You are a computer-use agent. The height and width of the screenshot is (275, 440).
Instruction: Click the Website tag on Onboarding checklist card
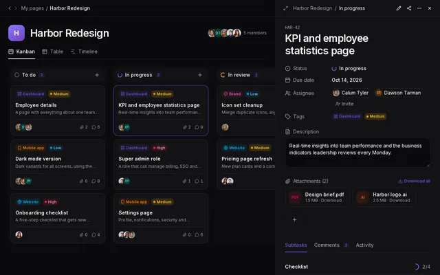point(27,201)
